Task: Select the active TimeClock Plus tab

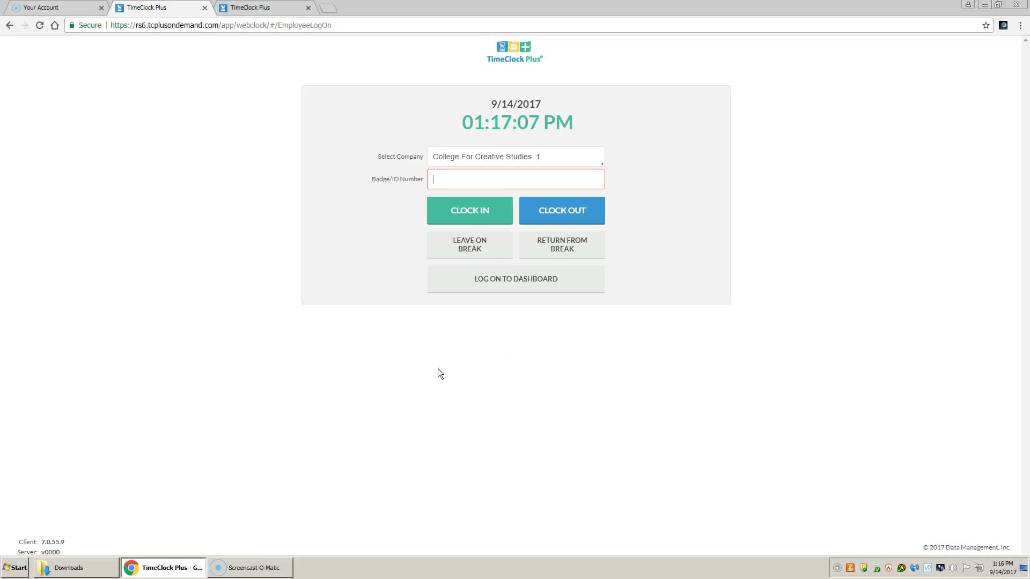Action: [161, 8]
